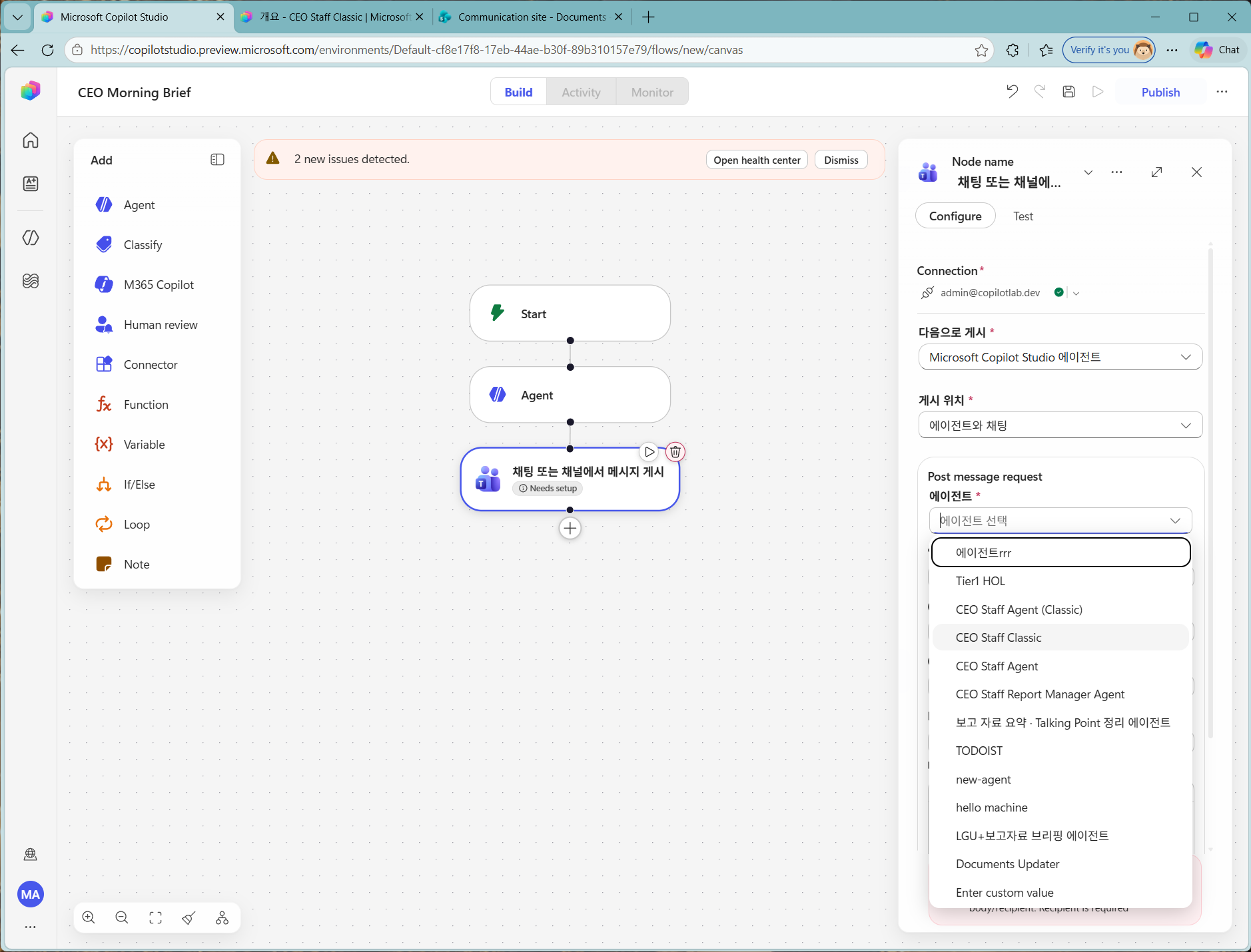Add a Classify node
Screen dimensions: 1251x952
(x=158, y=245)
